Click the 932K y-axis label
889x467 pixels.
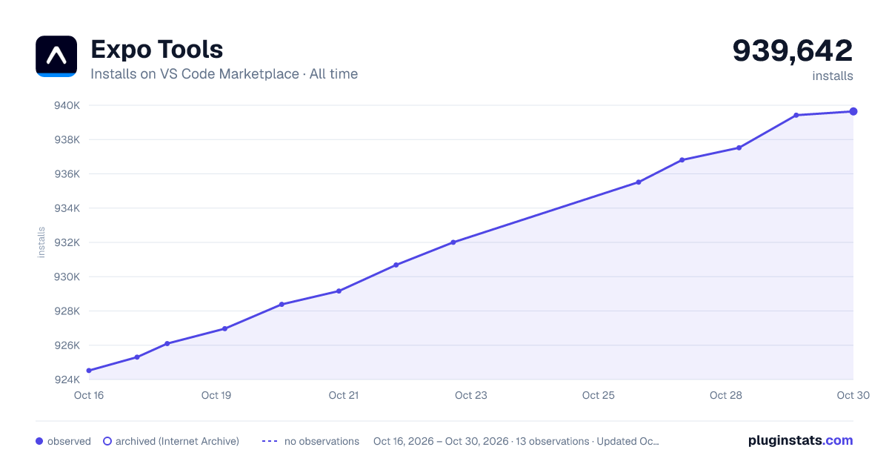[67, 242]
